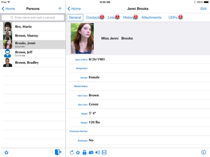Screen dimensions: 210x157
Task: Tap the refresh icon in bottom toolbar
Action: [x=72, y=152]
